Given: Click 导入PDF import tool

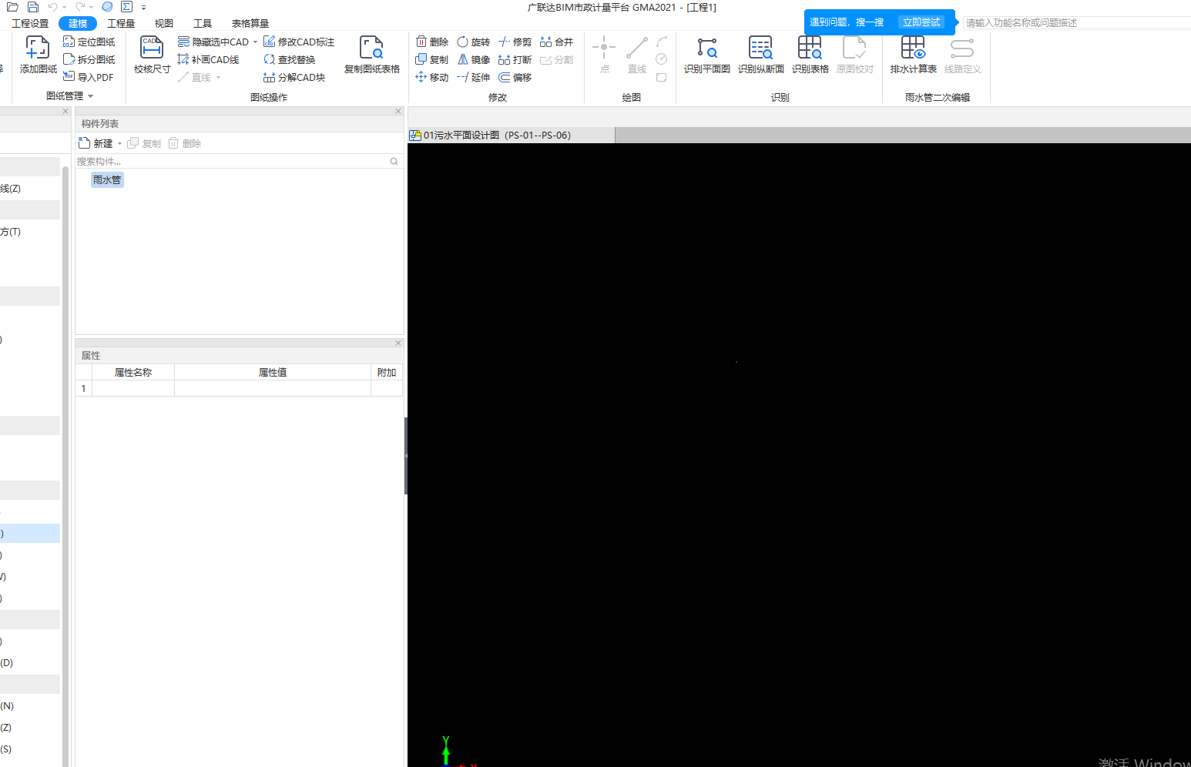Looking at the screenshot, I should (x=89, y=77).
